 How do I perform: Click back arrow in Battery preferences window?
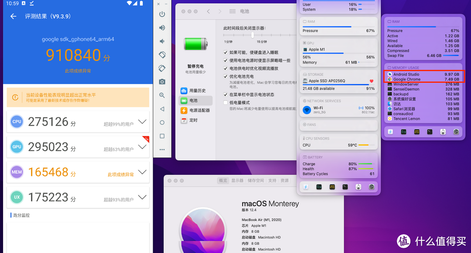click(x=208, y=11)
